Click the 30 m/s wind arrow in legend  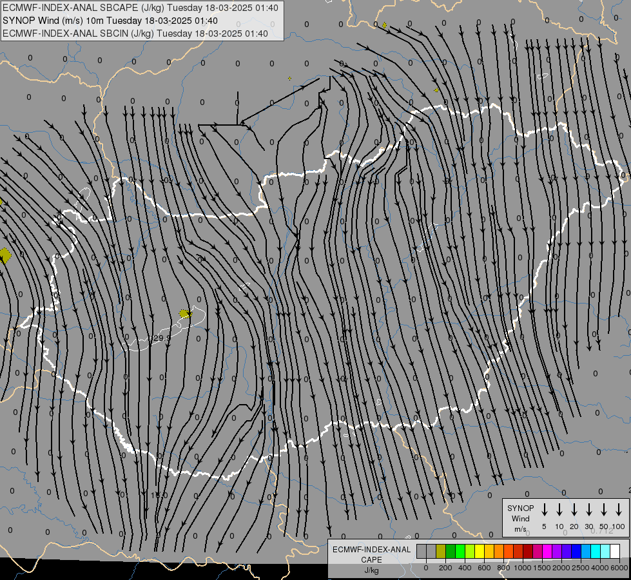pyautogui.click(x=589, y=510)
